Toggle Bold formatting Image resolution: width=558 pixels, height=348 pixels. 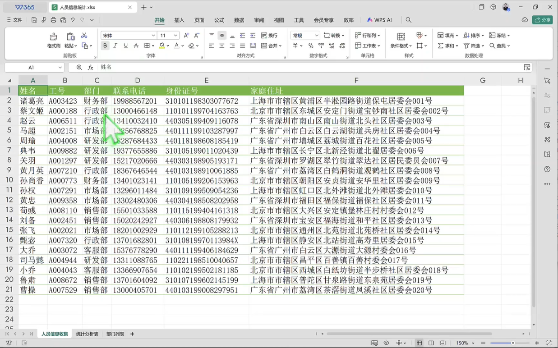(x=105, y=46)
